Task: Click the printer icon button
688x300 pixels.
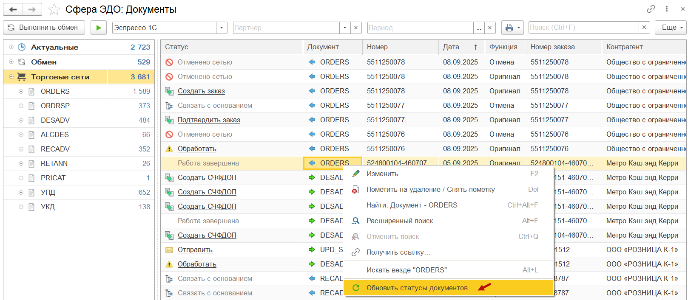Action: (x=509, y=28)
